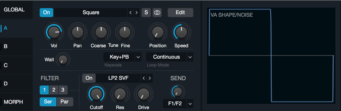This screenshot has height=111, width=341.
Task: Switch to oscillator D tab
Action: coord(16,84)
